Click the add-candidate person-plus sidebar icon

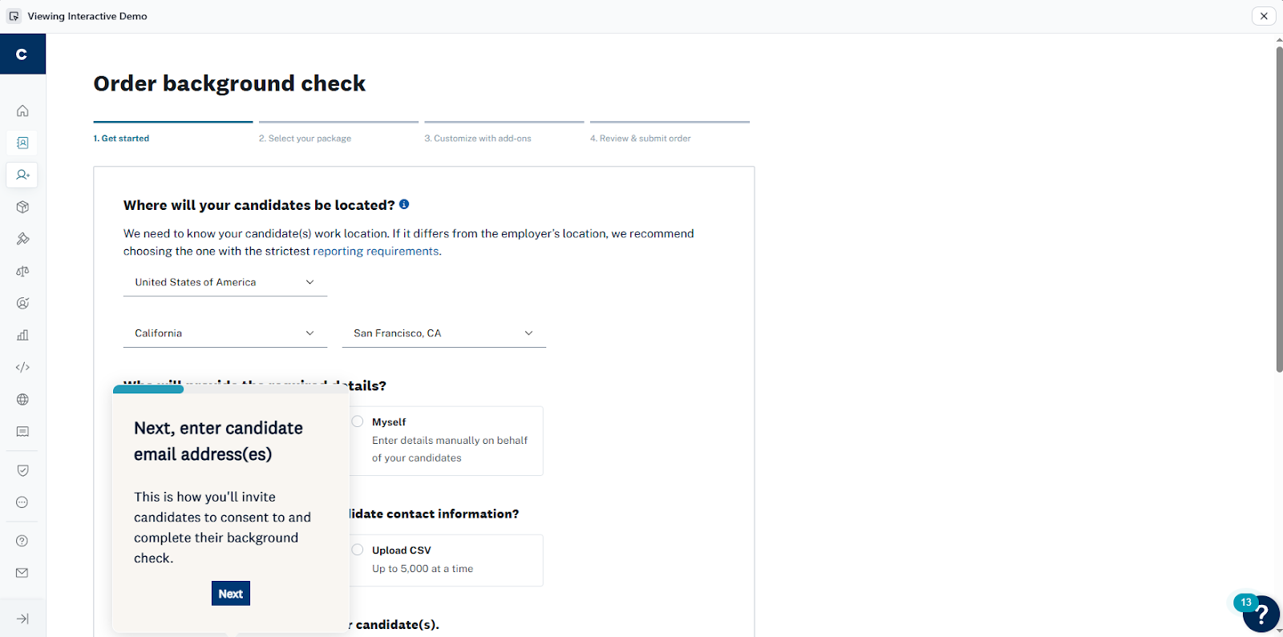pos(22,175)
